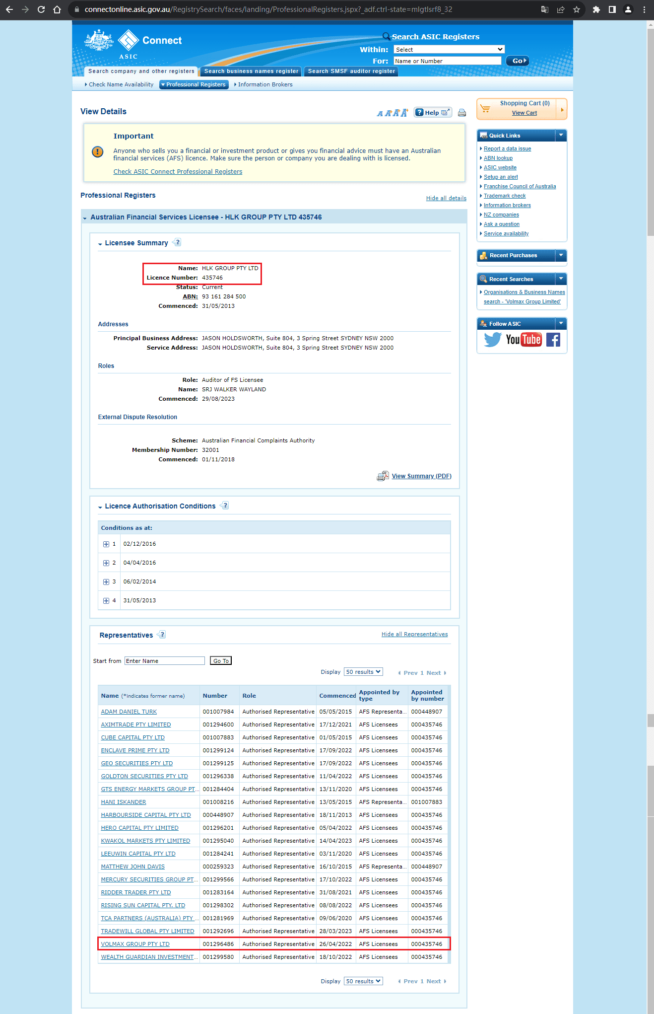Click Hide all details link
Screen dimensions: 654x1014
[446, 198]
